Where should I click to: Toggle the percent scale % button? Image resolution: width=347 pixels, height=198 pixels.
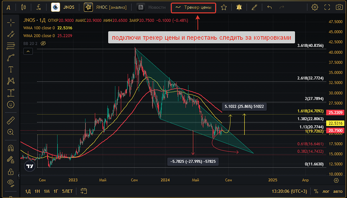click(x=316, y=191)
